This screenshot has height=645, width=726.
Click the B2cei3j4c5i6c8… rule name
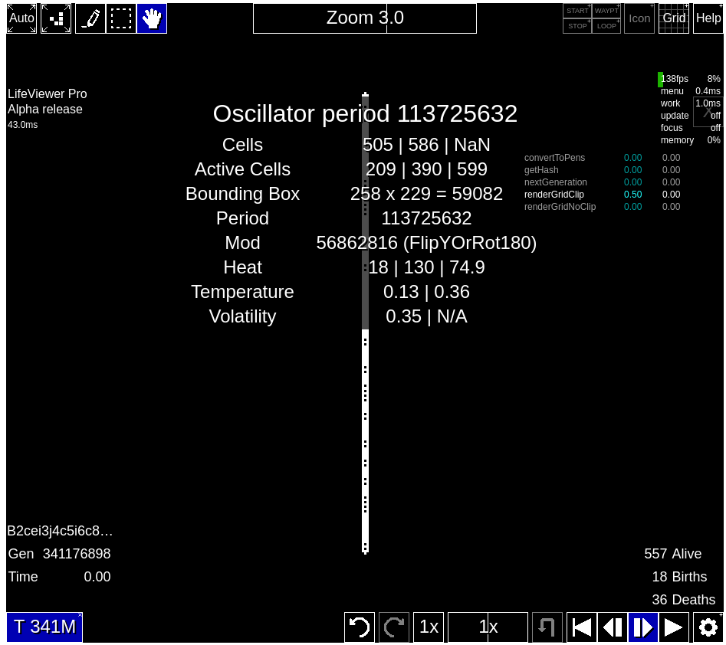tap(60, 531)
